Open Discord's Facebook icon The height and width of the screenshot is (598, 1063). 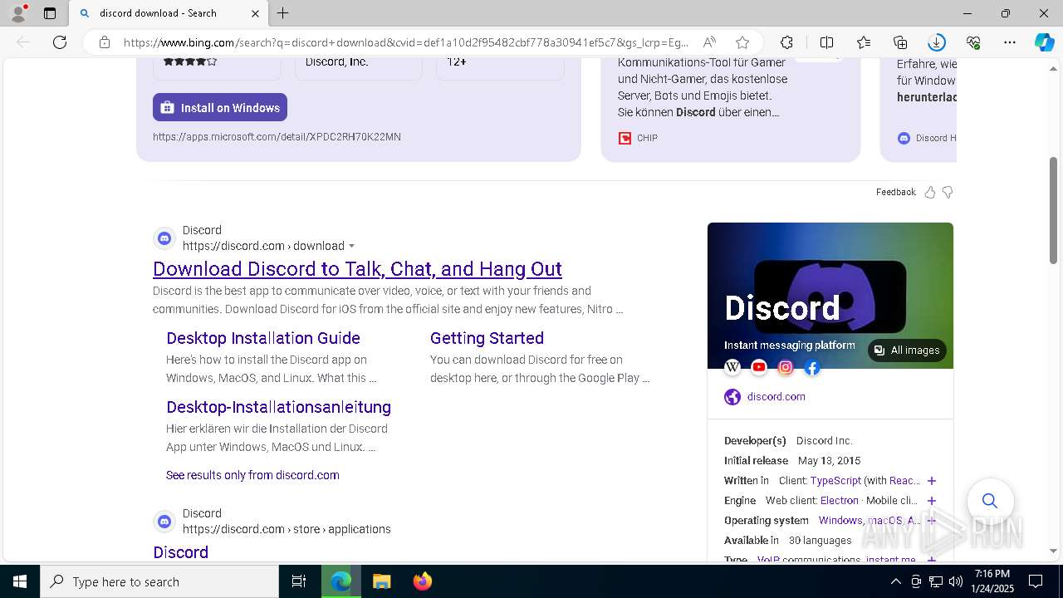(x=812, y=367)
